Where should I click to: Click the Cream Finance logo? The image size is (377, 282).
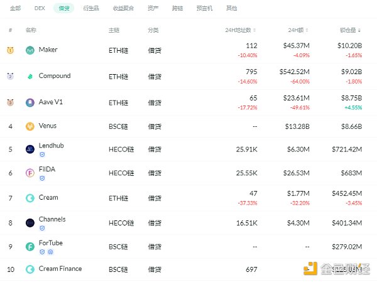(30, 269)
